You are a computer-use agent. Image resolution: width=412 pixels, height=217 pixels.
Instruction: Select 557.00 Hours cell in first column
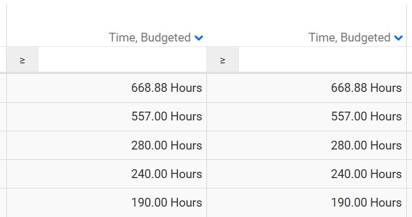pos(166,117)
